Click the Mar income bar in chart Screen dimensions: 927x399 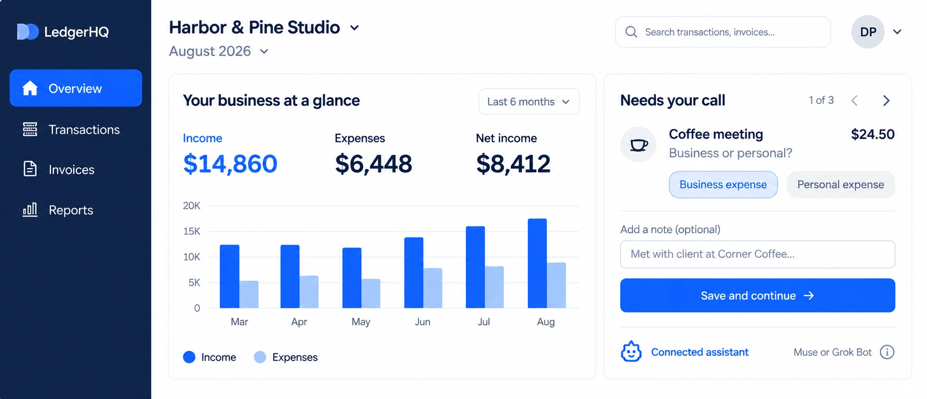pyautogui.click(x=229, y=276)
